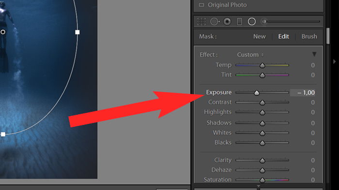Click the Exposure value field -1,00
339x190 pixels.
click(x=303, y=93)
